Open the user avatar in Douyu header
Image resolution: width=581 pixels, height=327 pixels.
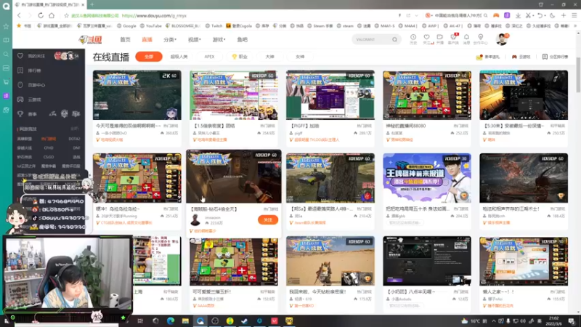[502, 39]
